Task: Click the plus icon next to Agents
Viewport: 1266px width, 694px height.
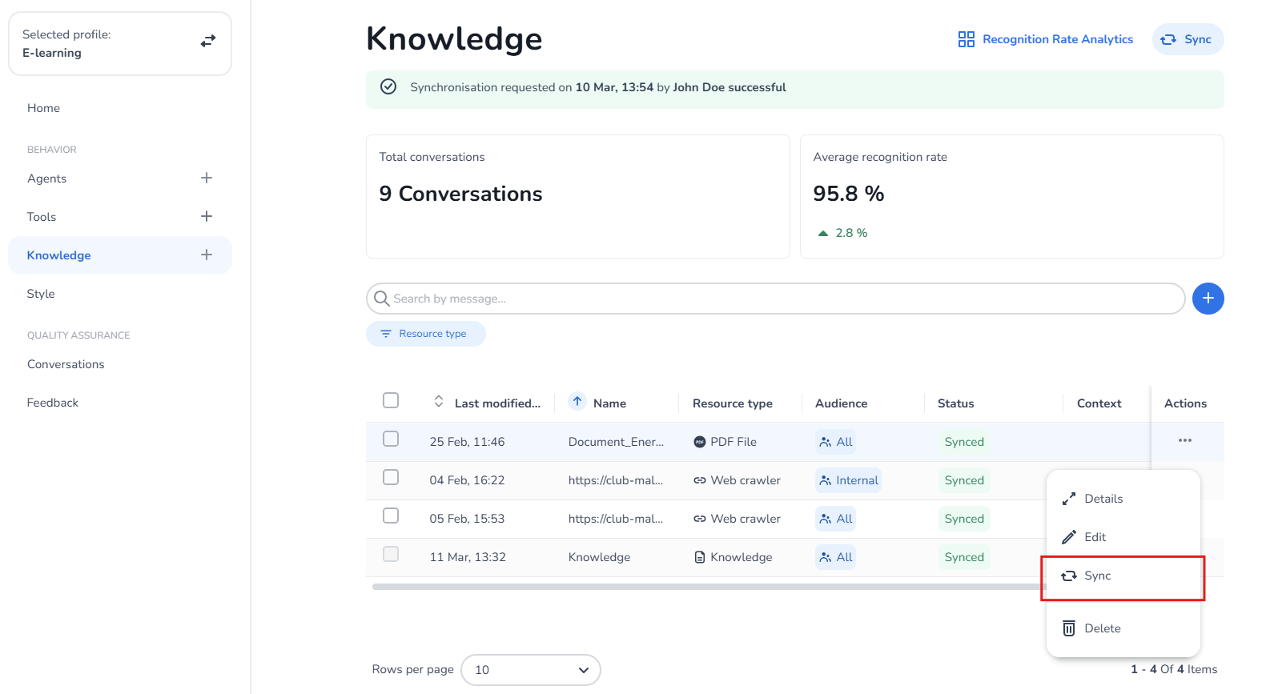Action: pyautogui.click(x=207, y=178)
